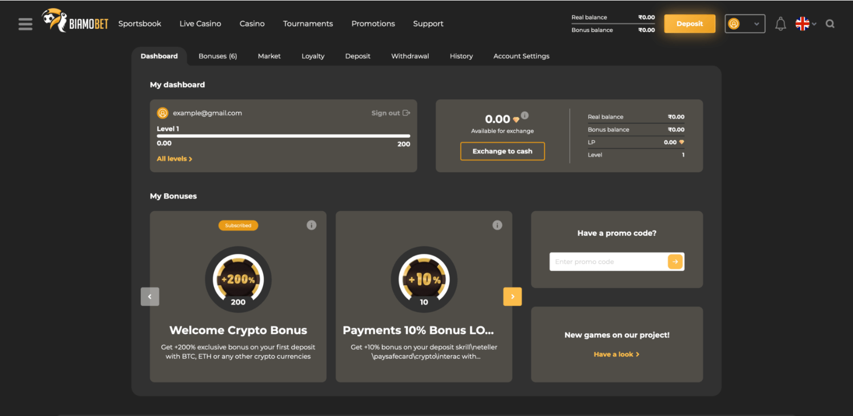Open the Support menu
The width and height of the screenshot is (853, 416).
(428, 24)
